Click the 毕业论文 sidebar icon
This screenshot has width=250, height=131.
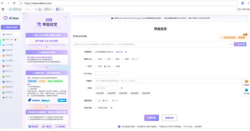pyautogui.click(x=3, y=34)
